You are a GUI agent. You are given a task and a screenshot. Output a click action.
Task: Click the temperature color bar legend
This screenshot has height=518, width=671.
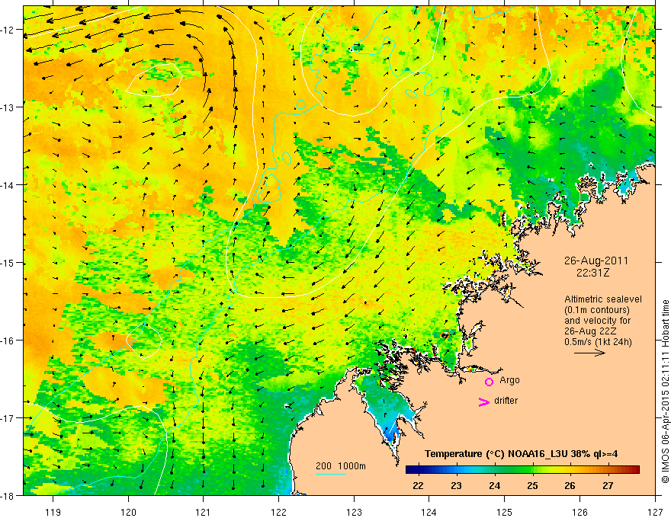click(522, 469)
